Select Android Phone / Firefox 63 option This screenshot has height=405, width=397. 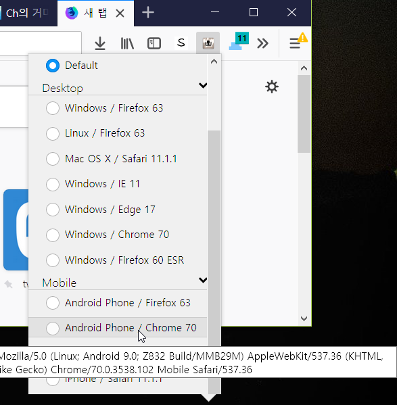click(x=118, y=303)
